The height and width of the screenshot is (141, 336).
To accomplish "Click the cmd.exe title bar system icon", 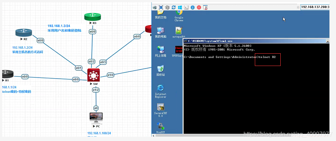I will [x=186, y=41].
